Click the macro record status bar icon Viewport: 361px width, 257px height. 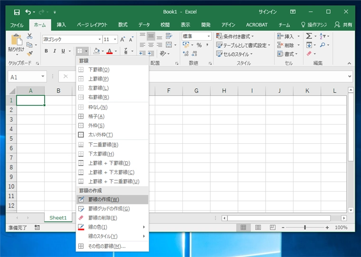37,228
